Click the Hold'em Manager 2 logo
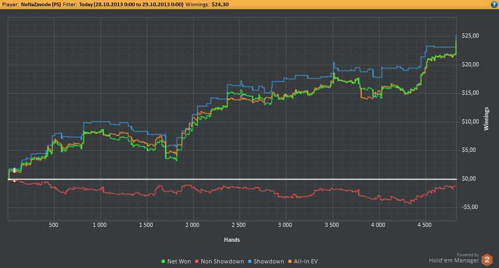Image resolution: width=499 pixels, height=268 pixels. (487, 260)
